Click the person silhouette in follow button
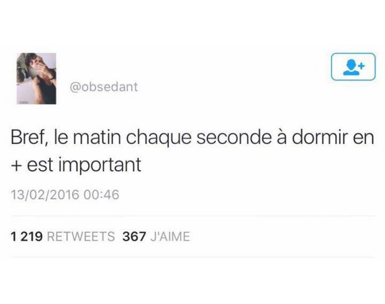Screen dimensions: 385x304 click(x=351, y=67)
